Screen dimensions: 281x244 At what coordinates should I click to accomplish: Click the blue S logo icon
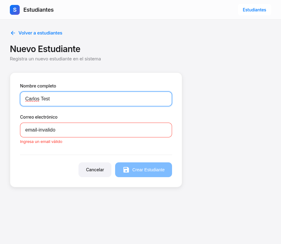15,10
